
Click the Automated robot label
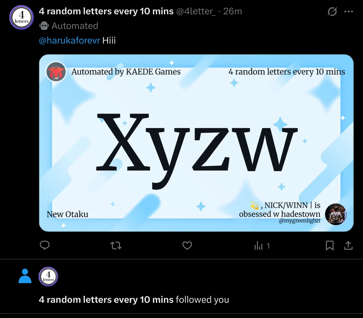(x=69, y=26)
